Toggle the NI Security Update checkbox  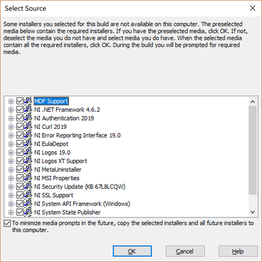pyautogui.click(x=20, y=186)
